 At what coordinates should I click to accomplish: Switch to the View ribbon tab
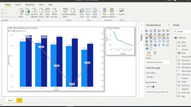coord(41,5)
